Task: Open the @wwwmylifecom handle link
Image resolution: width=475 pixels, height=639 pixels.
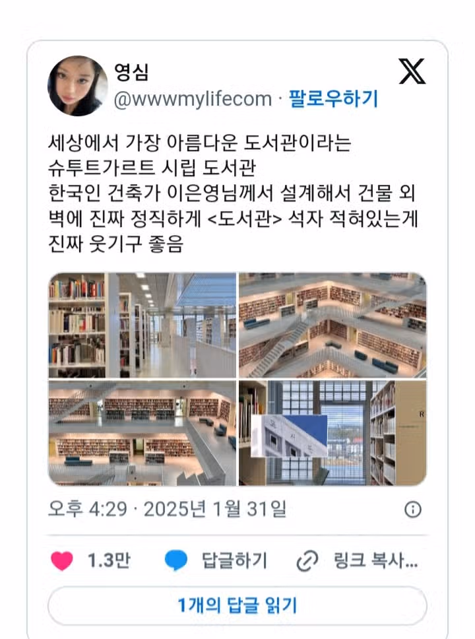Action: click(x=193, y=99)
